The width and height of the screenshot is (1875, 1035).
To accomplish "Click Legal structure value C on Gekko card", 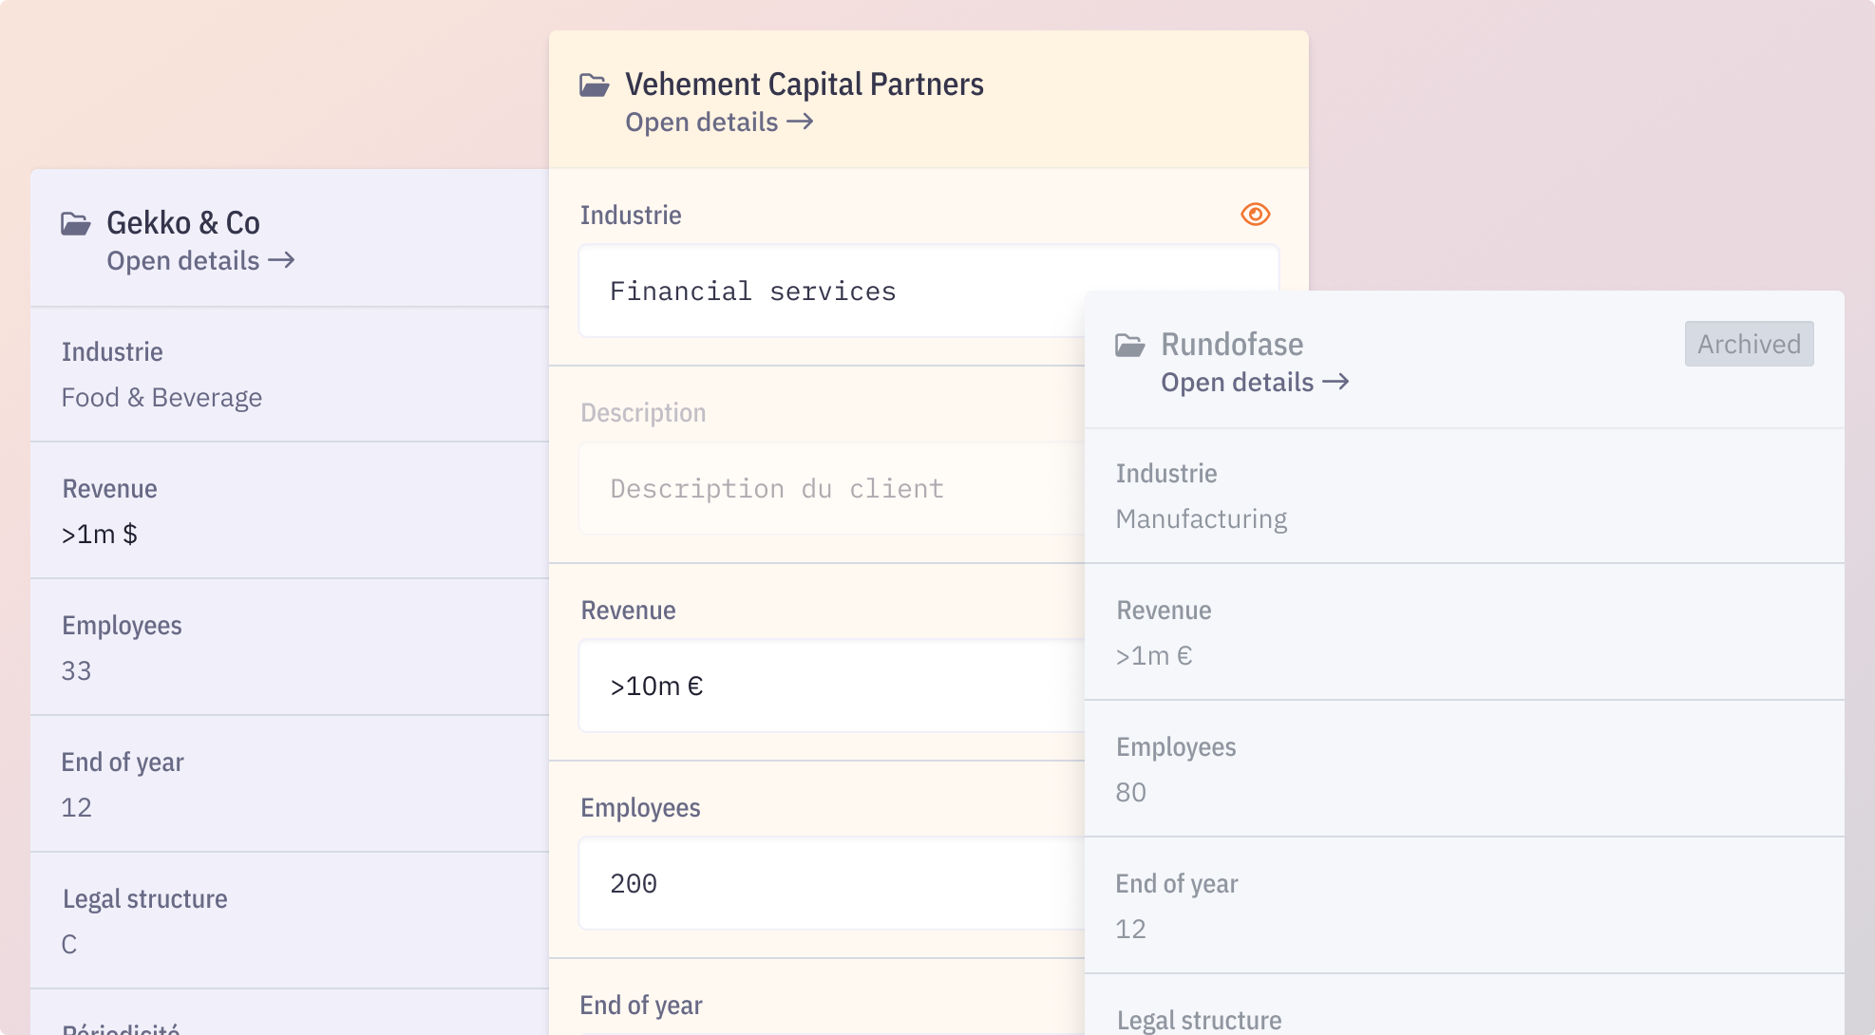I will 69,945.
